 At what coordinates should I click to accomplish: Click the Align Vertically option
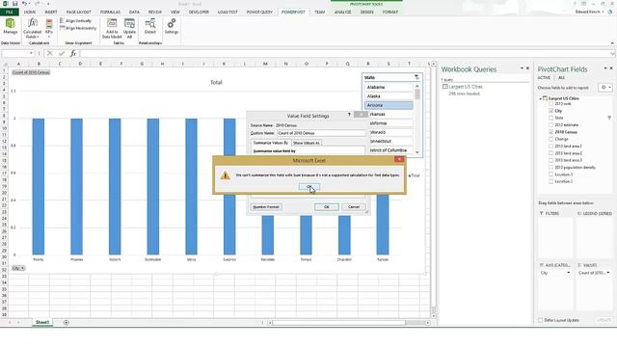(x=75, y=21)
